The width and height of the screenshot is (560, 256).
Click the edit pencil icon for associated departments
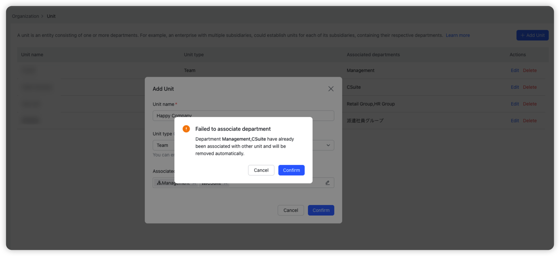[x=328, y=183]
